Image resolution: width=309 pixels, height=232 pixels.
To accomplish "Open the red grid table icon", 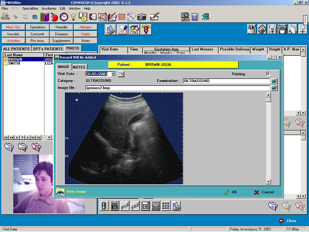I will pyautogui.click(x=122, y=17).
